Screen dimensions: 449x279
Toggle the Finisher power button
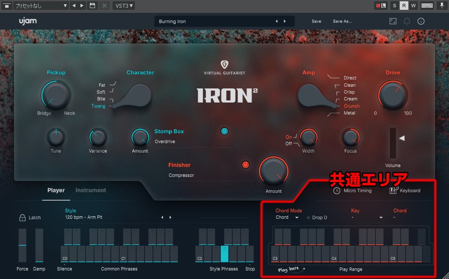245,164
